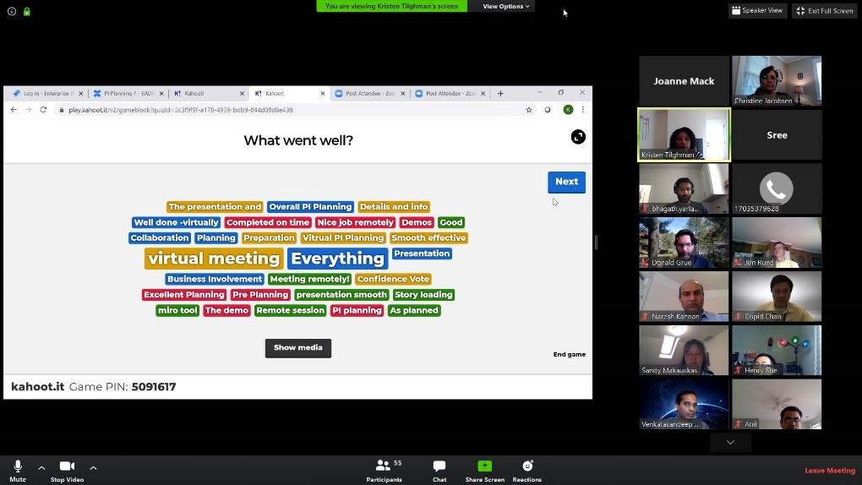The width and height of the screenshot is (862, 485).
Task: Bookmark the page with star icon
Action: pos(529,110)
